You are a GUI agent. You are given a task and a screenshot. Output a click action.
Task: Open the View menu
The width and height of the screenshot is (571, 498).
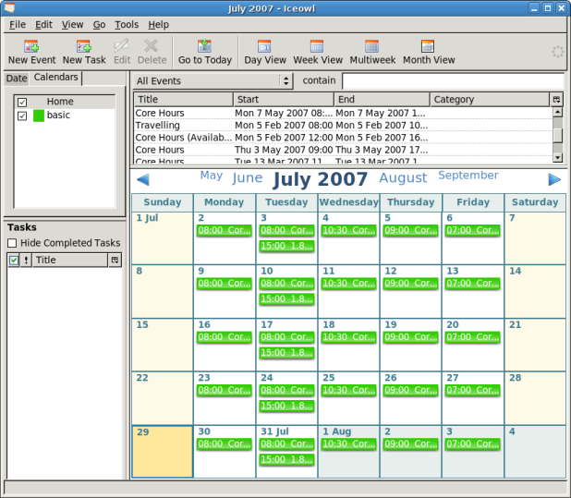click(x=72, y=24)
